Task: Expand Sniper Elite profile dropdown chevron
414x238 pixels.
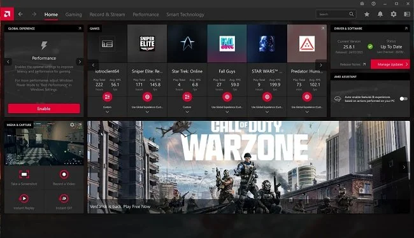Action: (x=147, y=112)
